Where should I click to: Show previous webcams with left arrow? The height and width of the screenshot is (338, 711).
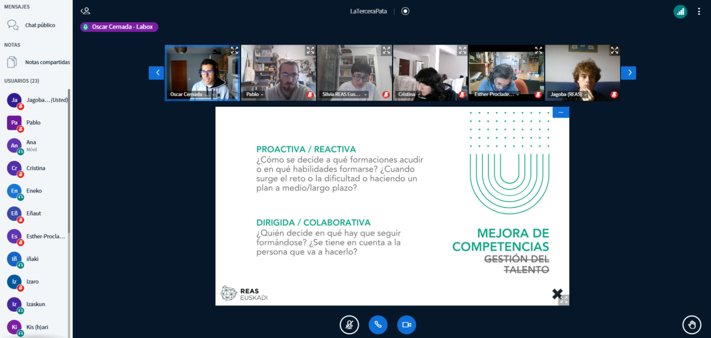(156, 73)
